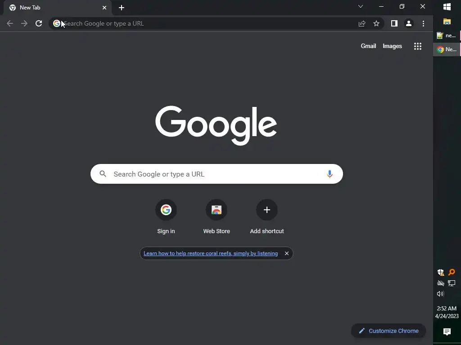Open File Explorer from taskbar
This screenshot has width=461, height=345.
[x=447, y=22]
